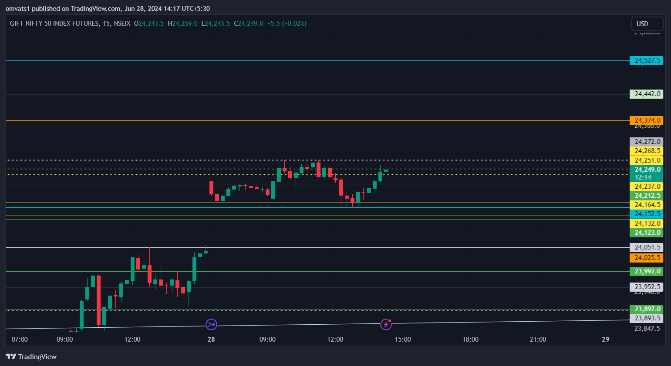The width and height of the screenshot is (671, 366).
Task: Click the 24,051.5 price label
Action: tap(646, 247)
